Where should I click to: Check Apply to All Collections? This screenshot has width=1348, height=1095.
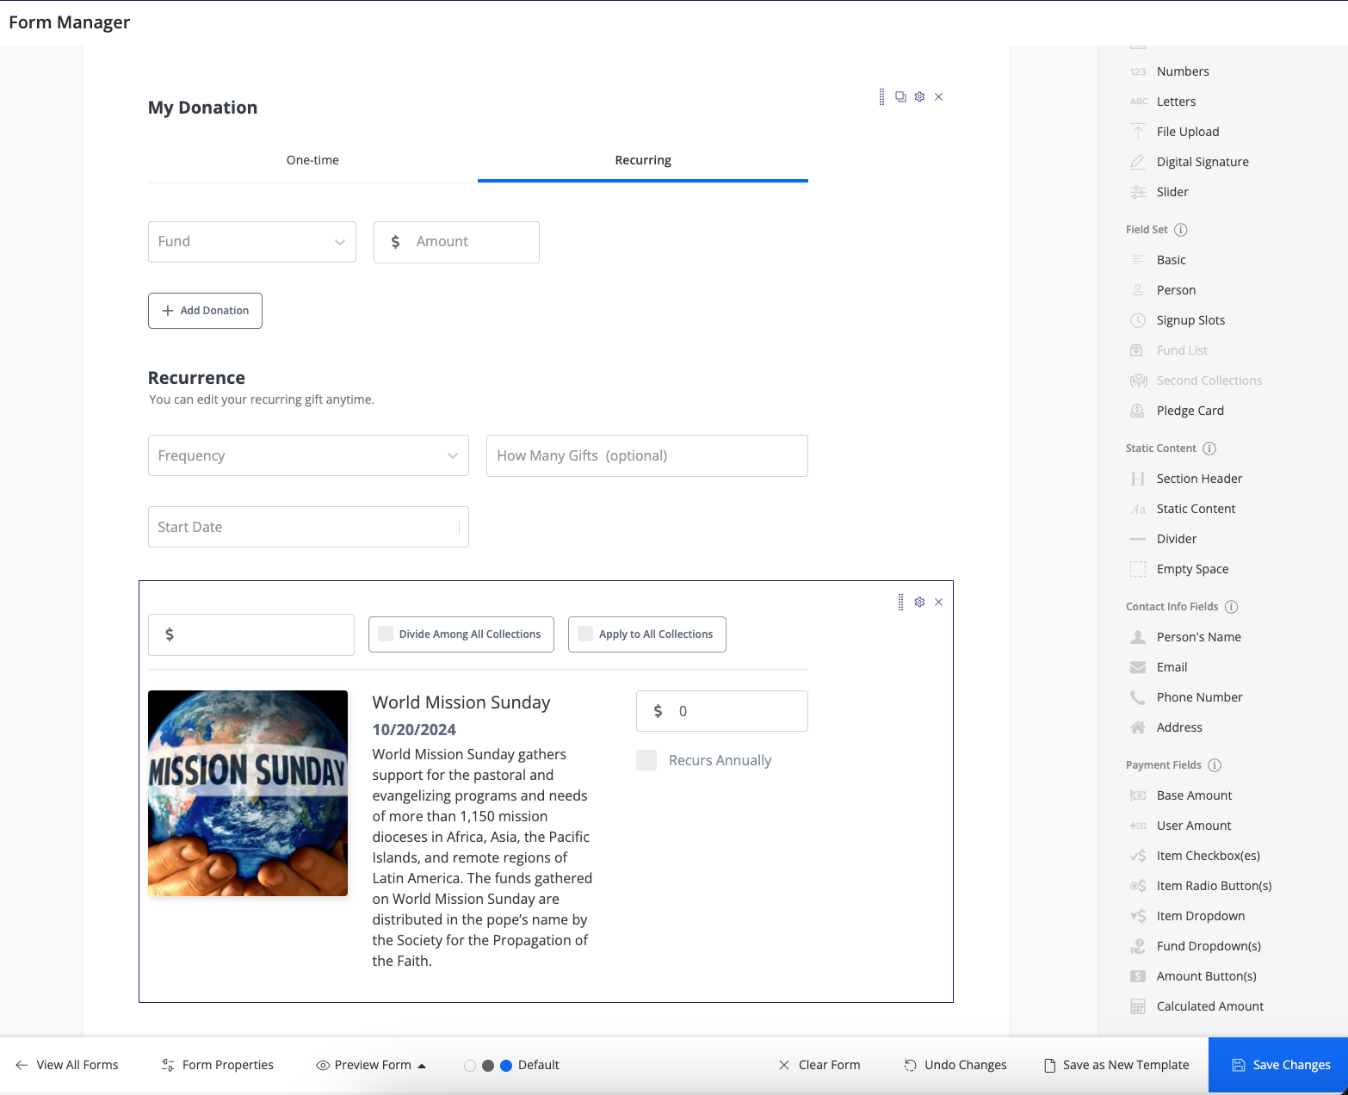tap(585, 634)
